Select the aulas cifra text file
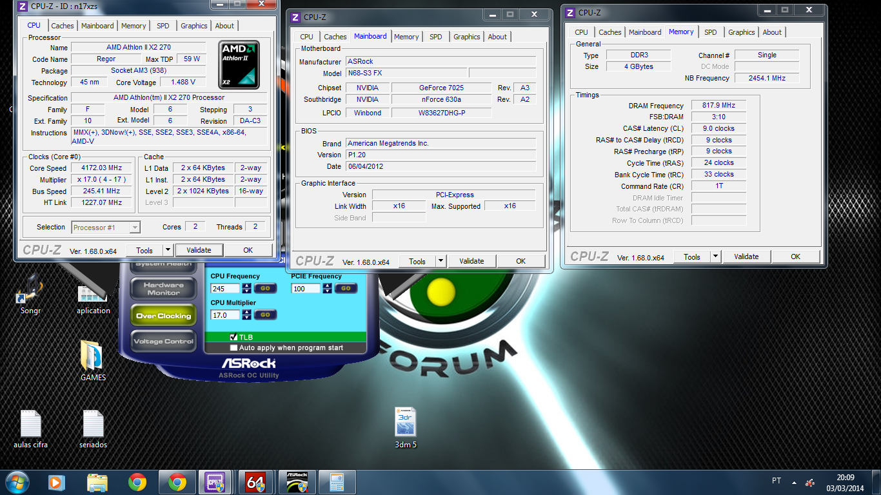The height and width of the screenshot is (495, 881). (30, 429)
